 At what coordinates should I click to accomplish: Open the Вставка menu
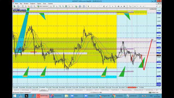click(26, 4)
